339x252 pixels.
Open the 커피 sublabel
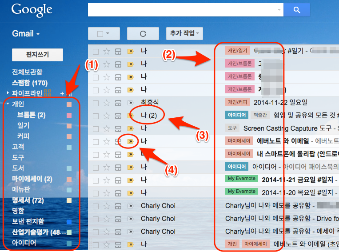point(23,136)
